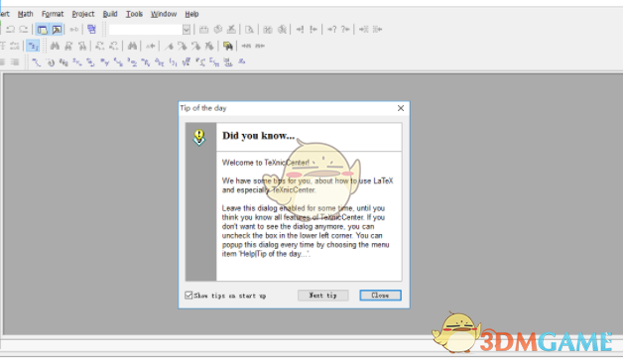Click the Previous bad box icon
The height and width of the screenshot is (360, 623).
377,30
